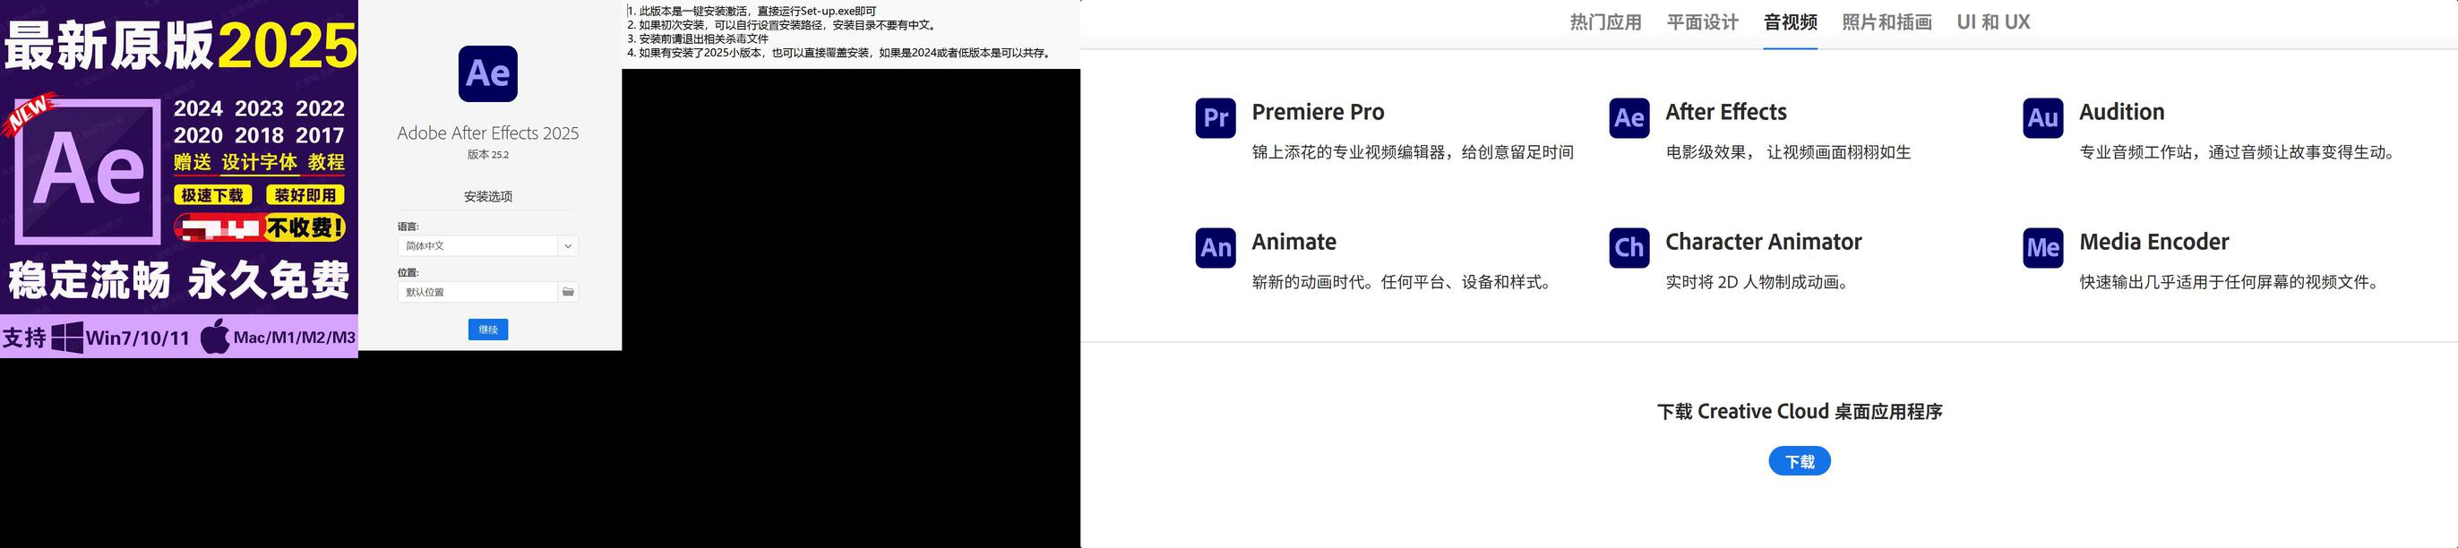Select the 音视频 tab

(1790, 21)
